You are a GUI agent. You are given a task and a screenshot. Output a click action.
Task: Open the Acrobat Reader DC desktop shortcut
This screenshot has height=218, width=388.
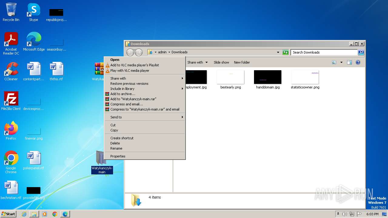click(11, 43)
